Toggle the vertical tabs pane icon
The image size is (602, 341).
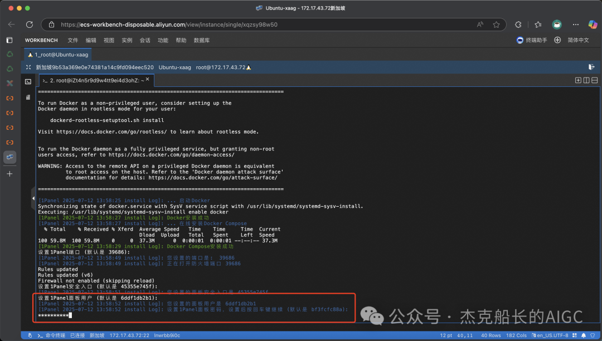(x=9, y=40)
